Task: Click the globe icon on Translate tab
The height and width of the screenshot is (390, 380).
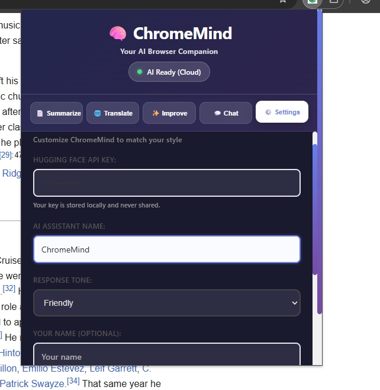Action: [x=97, y=113]
